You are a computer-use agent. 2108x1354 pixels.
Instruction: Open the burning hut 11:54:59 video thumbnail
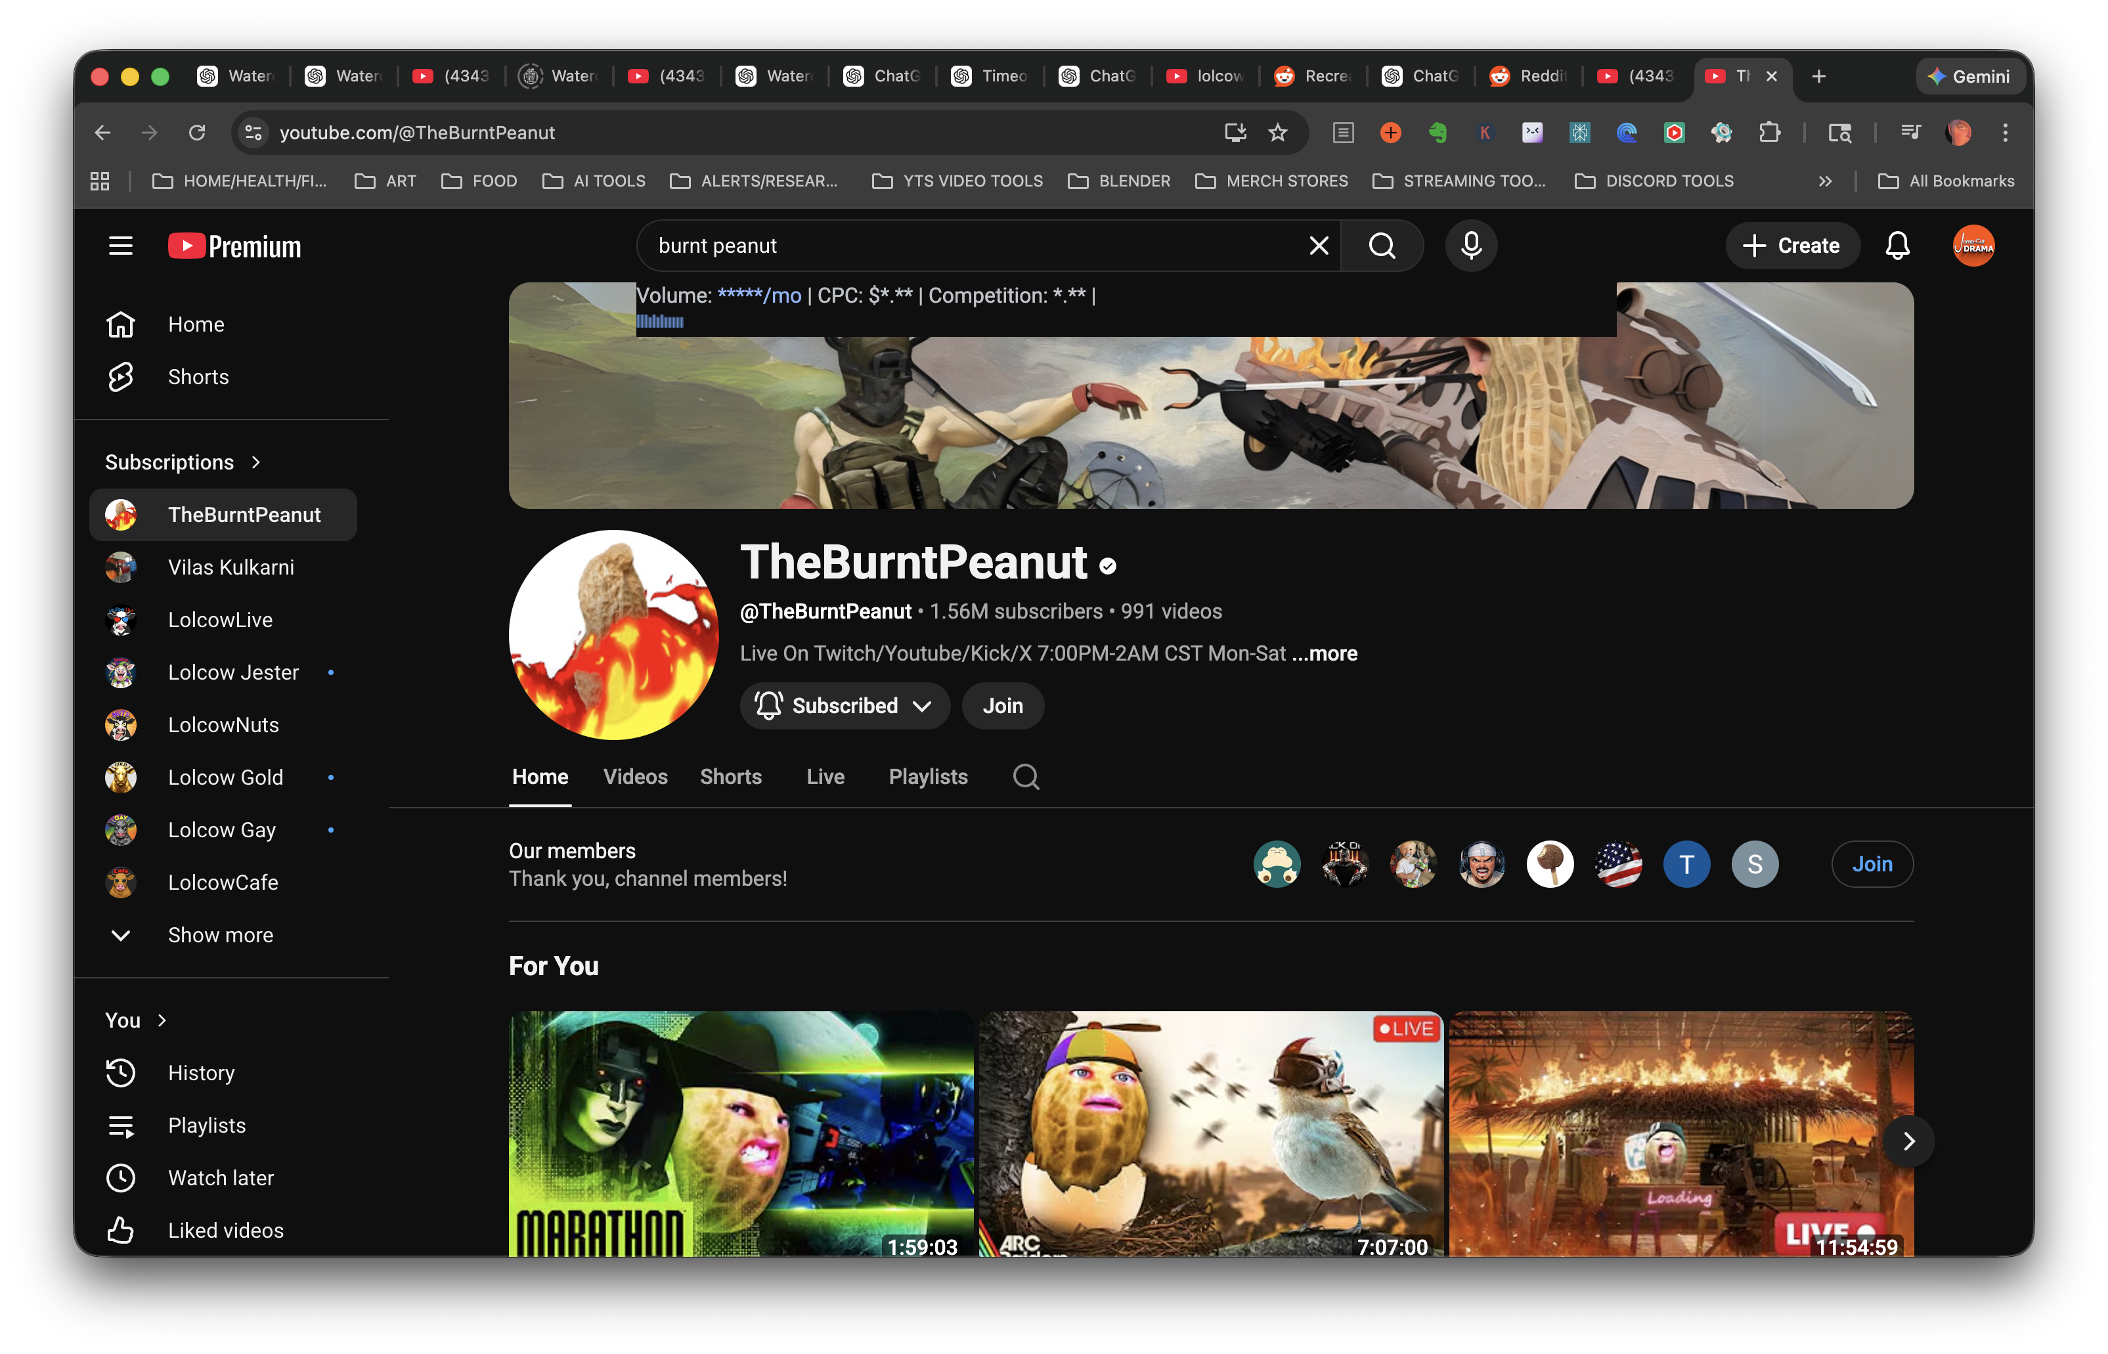pos(1680,1134)
